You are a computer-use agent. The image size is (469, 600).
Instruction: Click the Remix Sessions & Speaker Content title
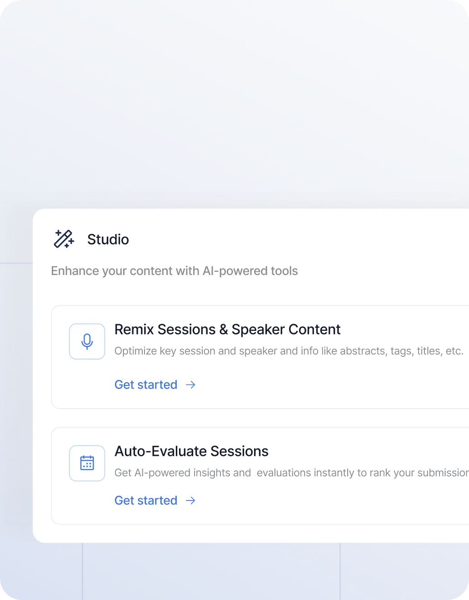coord(227,329)
